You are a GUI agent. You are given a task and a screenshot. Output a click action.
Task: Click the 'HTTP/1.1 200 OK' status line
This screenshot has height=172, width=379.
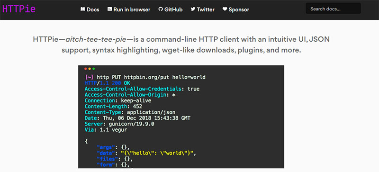tap(108, 83)
